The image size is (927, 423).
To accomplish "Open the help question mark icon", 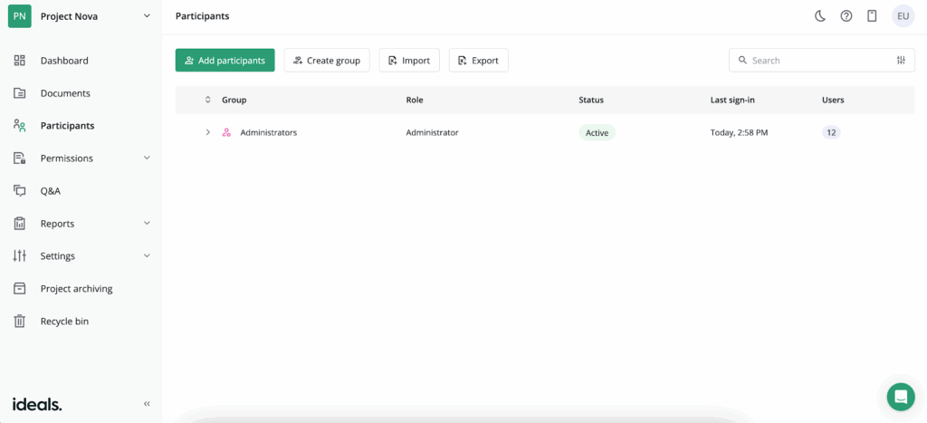I will (x=846, y=16).
